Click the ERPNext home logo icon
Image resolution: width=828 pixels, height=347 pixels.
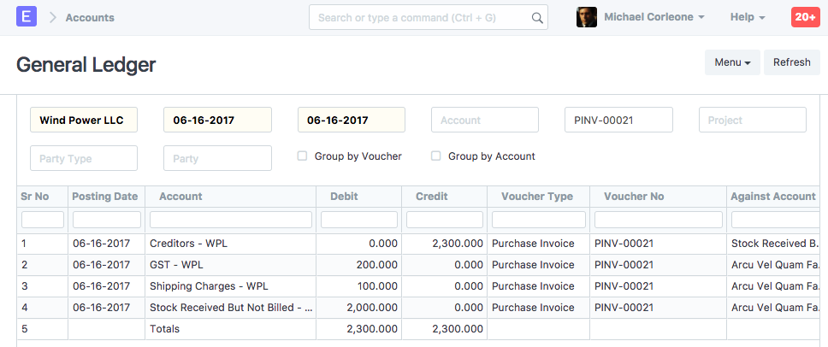point(27,17)
